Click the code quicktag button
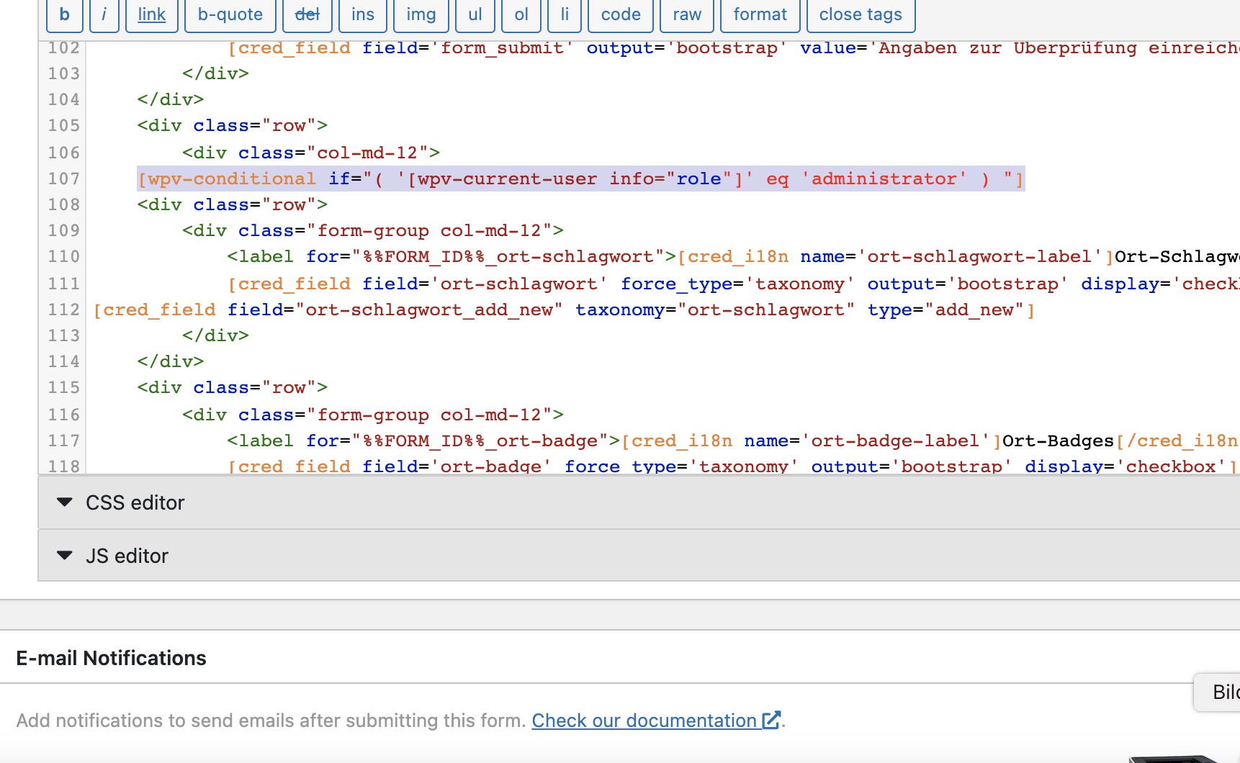 tap(621, 15)
